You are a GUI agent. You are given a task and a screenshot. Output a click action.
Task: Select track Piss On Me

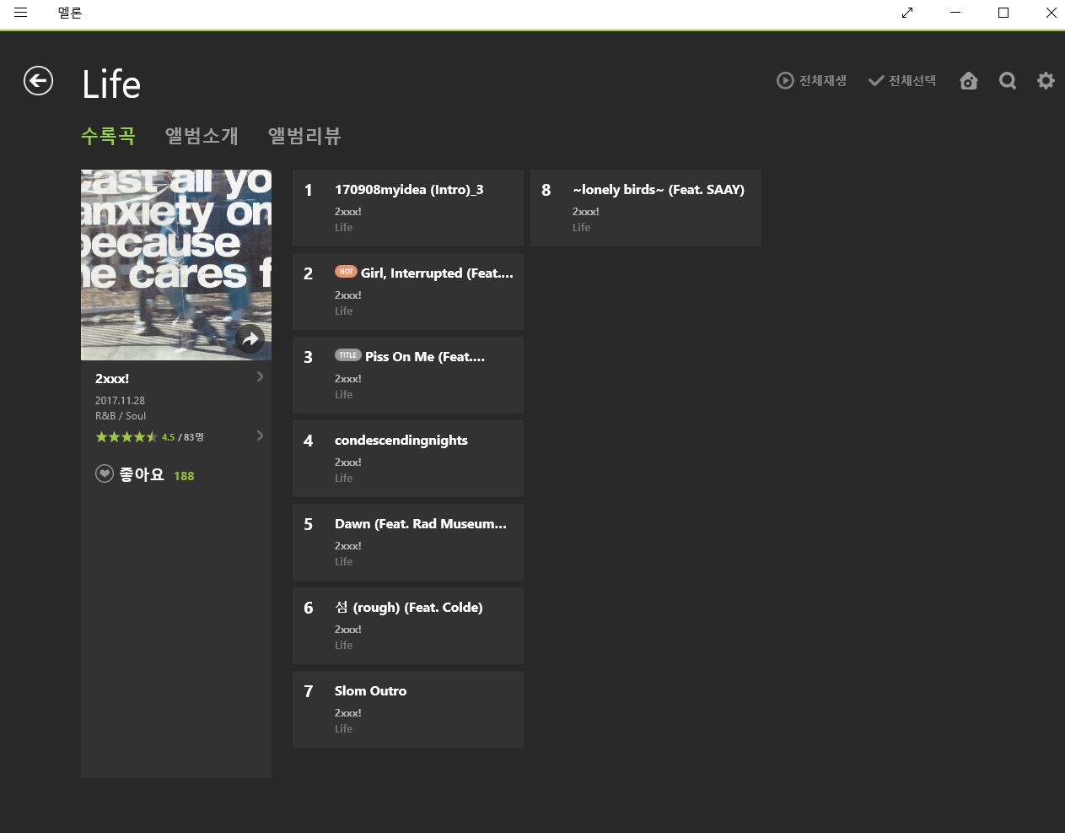click(408, 375)
